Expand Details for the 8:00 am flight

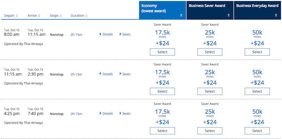point(106,34)
